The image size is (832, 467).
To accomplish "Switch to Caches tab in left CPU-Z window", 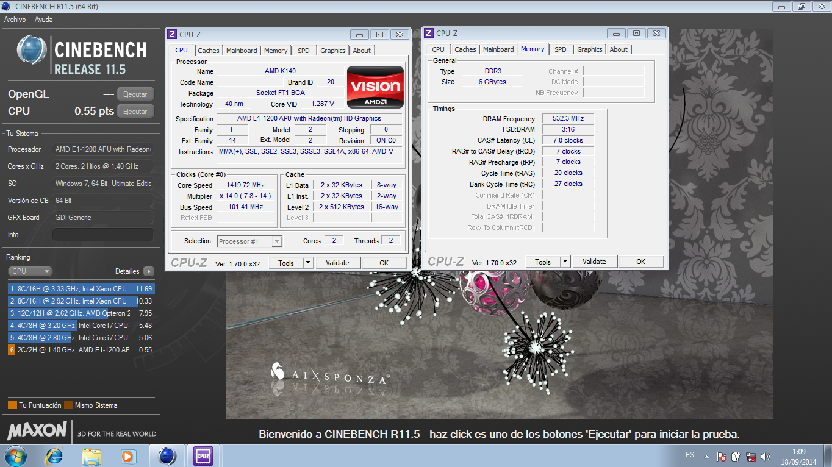I will [209, 51].
